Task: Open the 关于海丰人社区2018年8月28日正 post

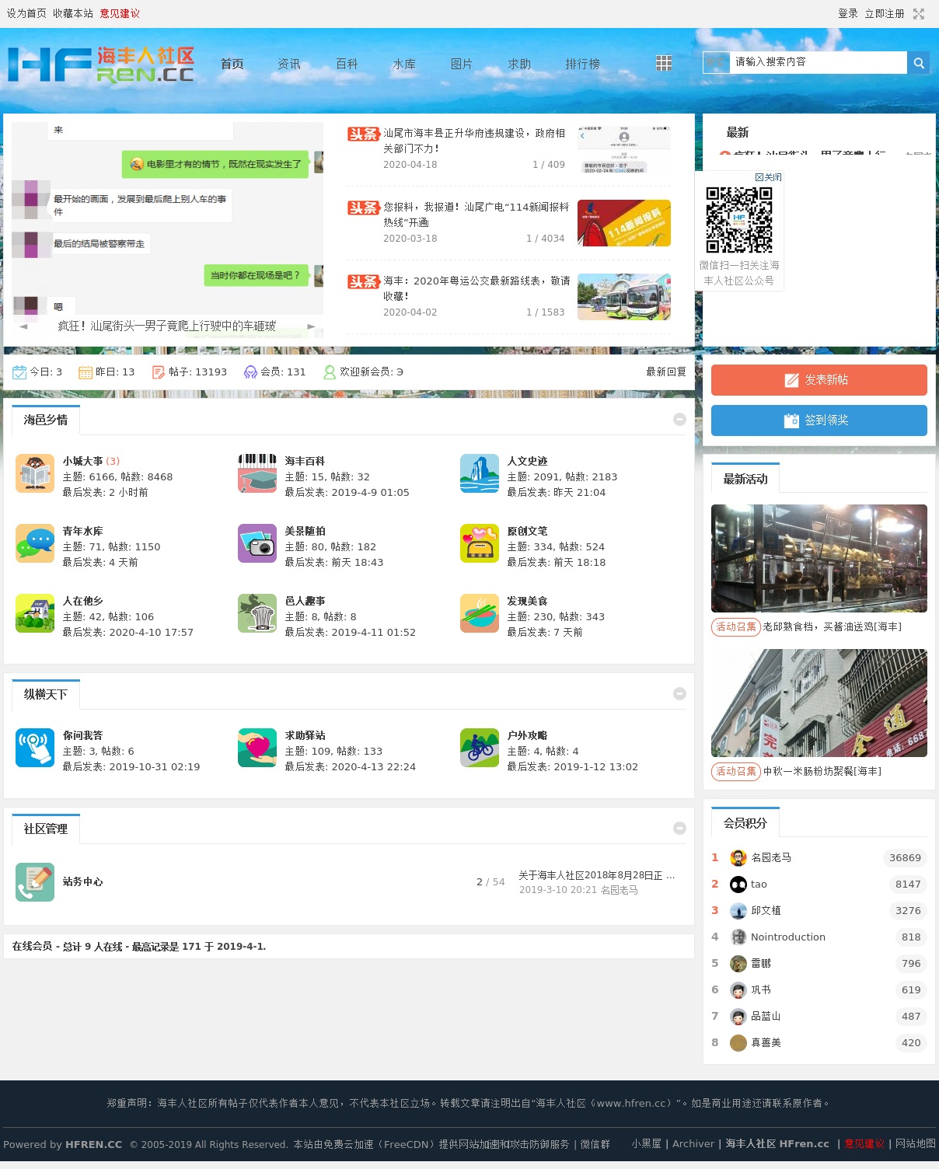Action: (x=597, y=876)
